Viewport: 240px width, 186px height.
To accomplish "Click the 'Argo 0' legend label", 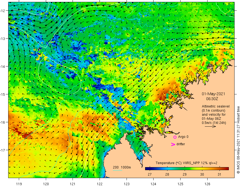I will 183,137.
